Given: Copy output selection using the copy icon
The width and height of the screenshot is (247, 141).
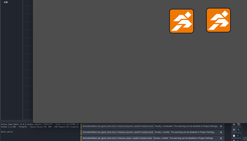Looking at the screenshot, I should coord(239,124).
